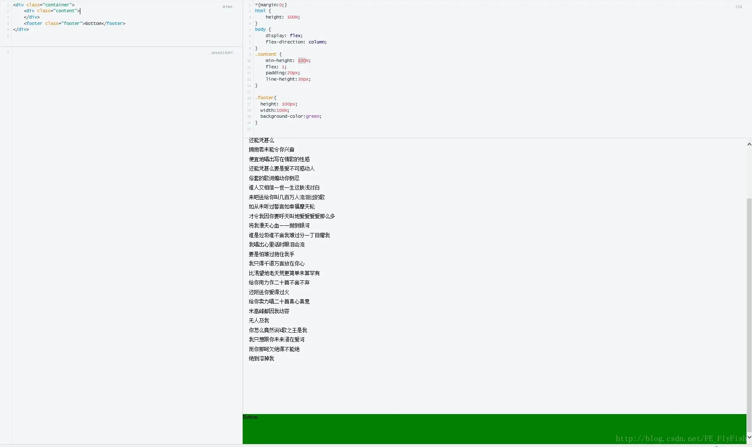This screenshot has height=447, width=752.
Task: Click the Bottom text in green footer
Action: 250,417
